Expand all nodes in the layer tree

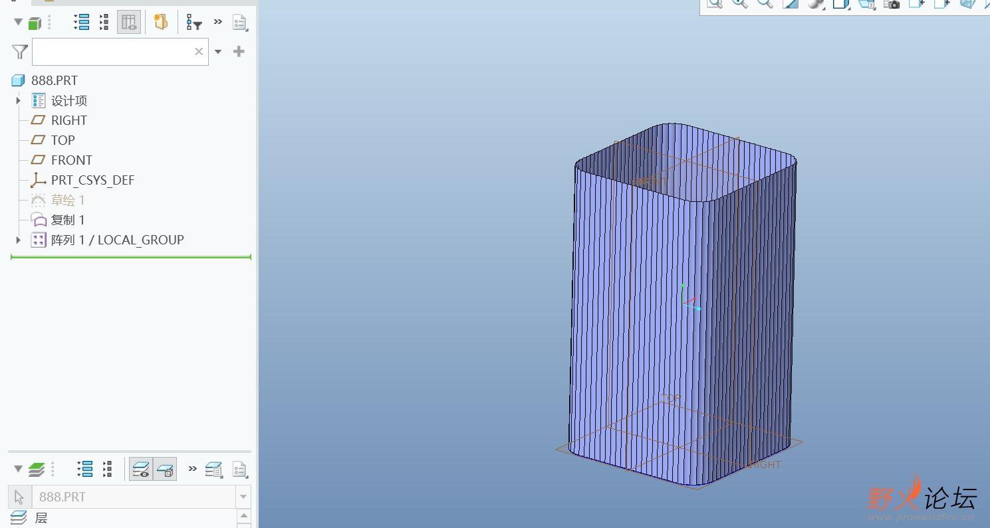[85, 469]
